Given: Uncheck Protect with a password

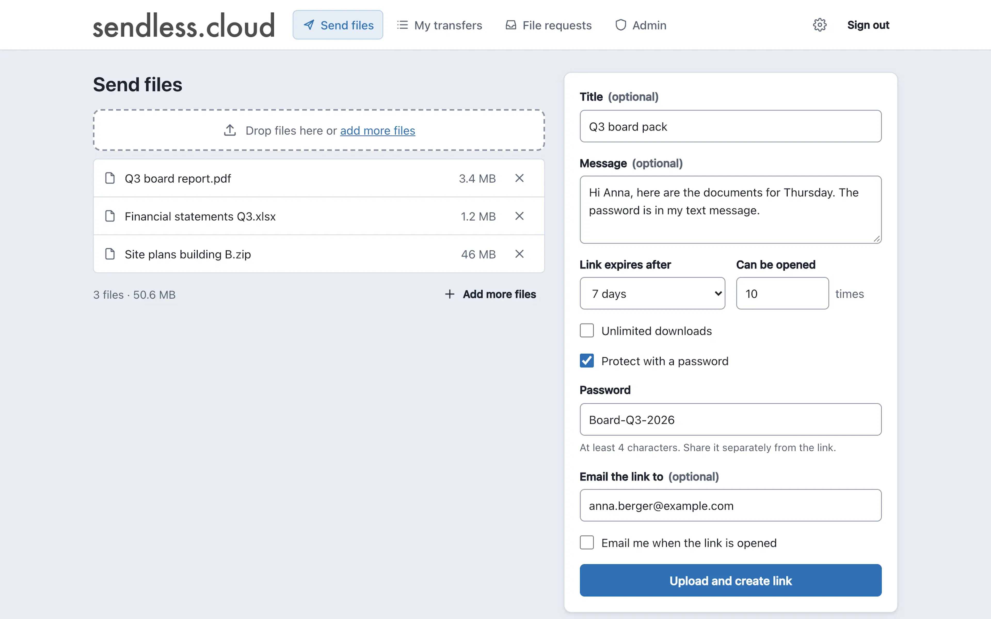Looking at the screenshot, I should point(586,361).
